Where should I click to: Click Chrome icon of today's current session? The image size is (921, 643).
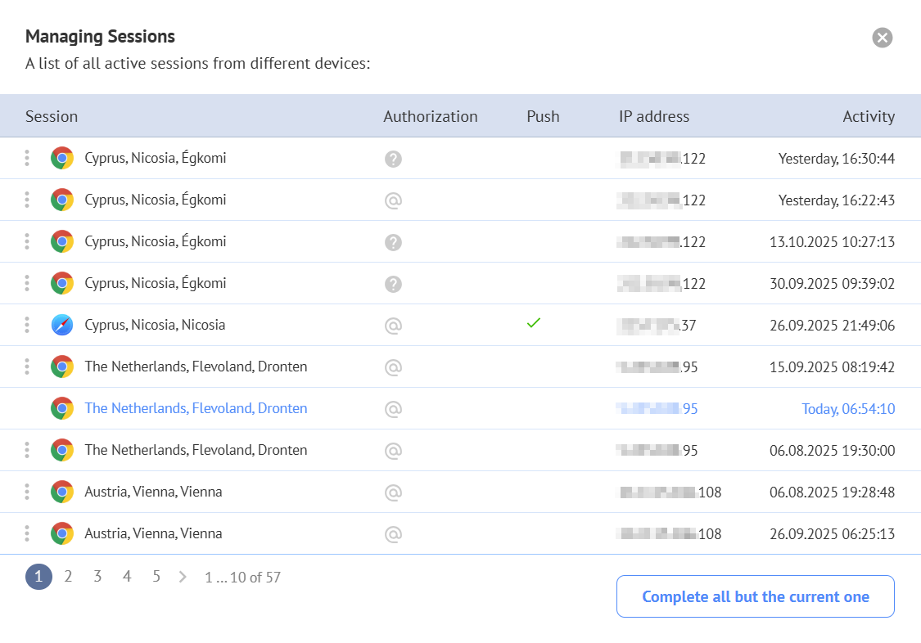click(x=62, y=408)
